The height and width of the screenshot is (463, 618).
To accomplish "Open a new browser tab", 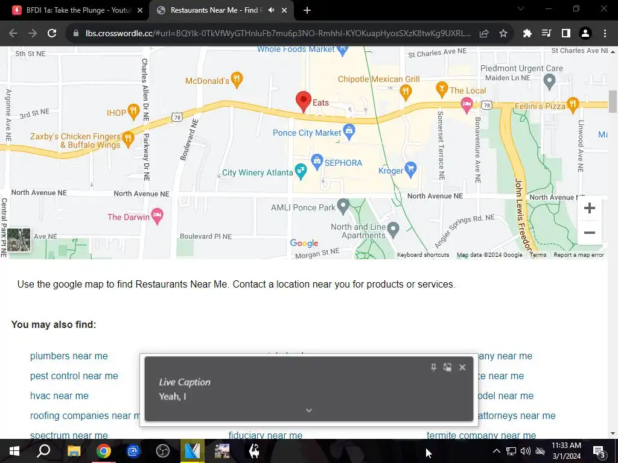I will pyautogui.click(x=307, y=11).
